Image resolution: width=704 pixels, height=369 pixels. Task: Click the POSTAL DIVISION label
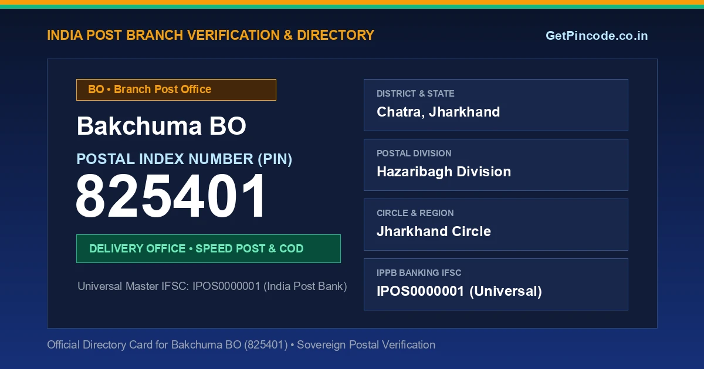[x=414, y=153]
